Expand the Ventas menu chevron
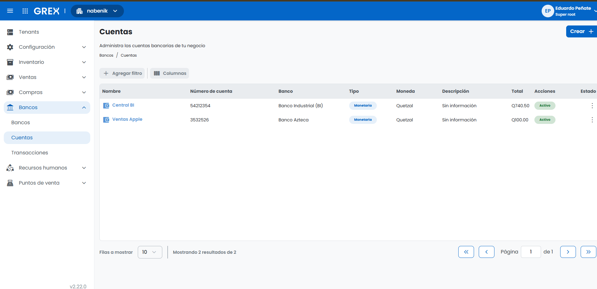This screenshot has height=289, width=597. tap(84, 77)
